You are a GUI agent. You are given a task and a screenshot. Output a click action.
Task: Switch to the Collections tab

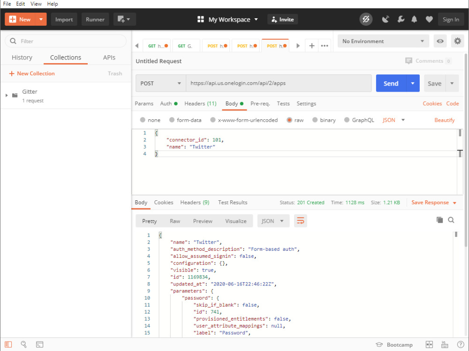66,57
